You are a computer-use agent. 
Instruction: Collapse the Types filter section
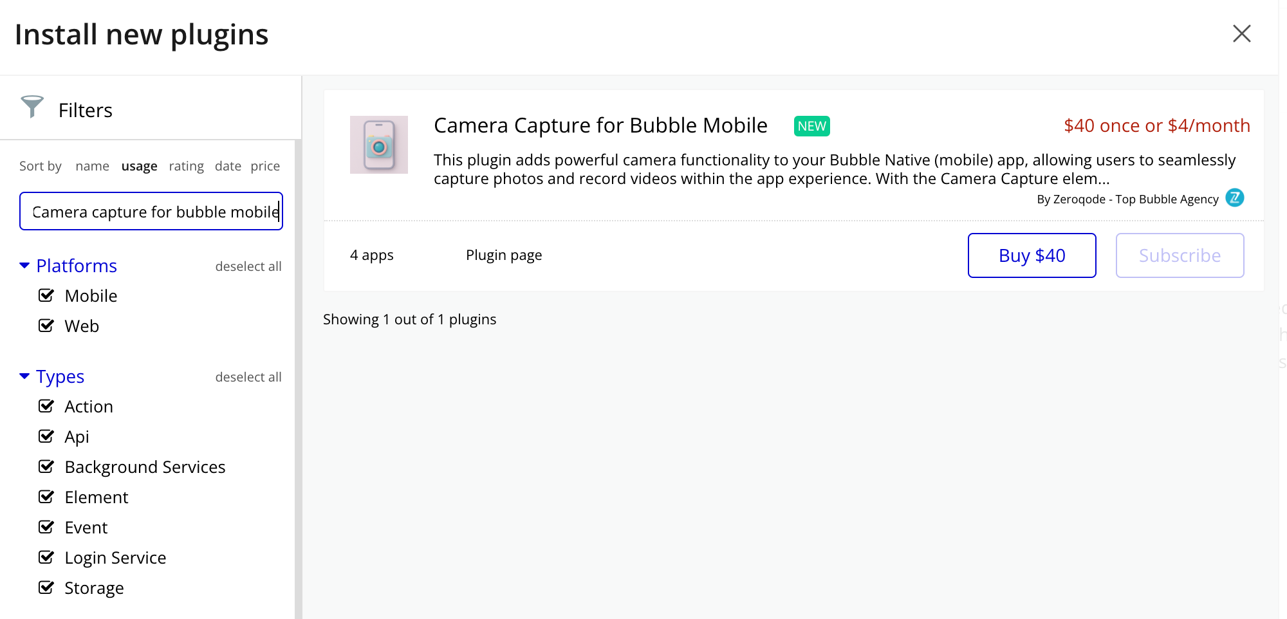[24, 376]
